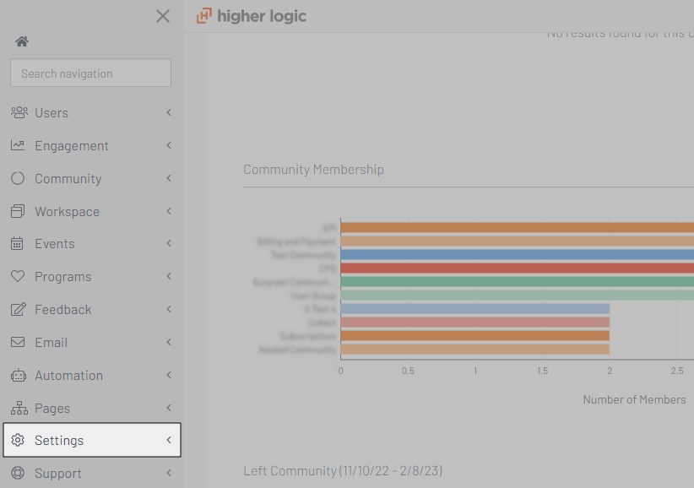The image size is (694, 488).
Task: Click the green Gurpreet Community bar
Action: (517, 282)
